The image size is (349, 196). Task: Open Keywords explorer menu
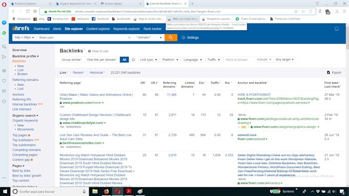point(126,29)
